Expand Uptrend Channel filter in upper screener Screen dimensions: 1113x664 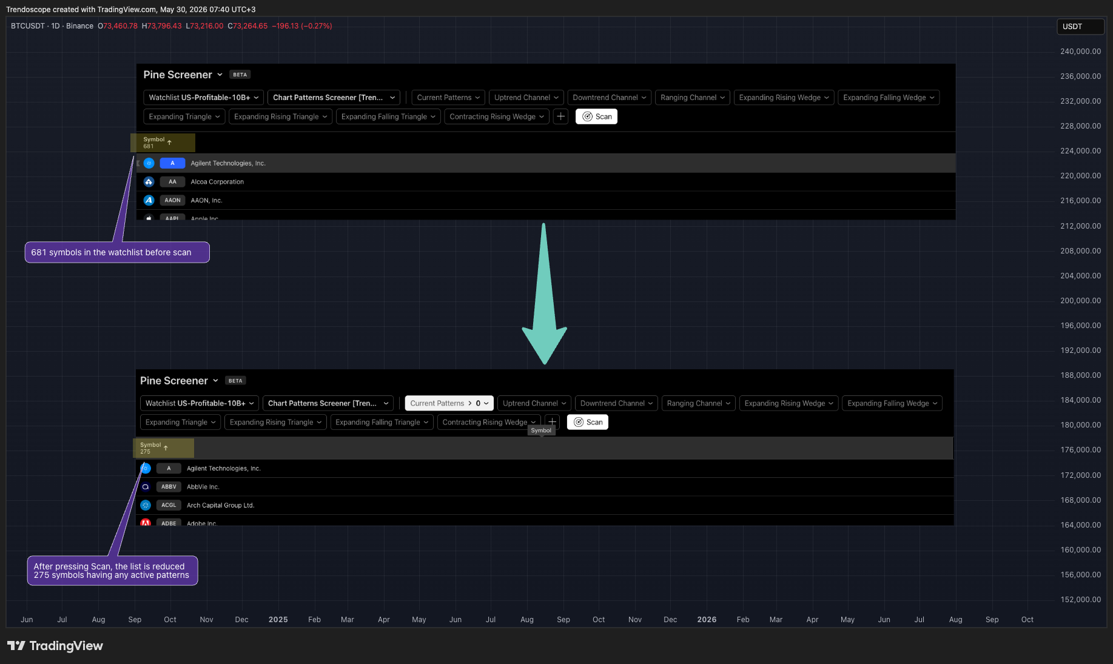point(526,98)
